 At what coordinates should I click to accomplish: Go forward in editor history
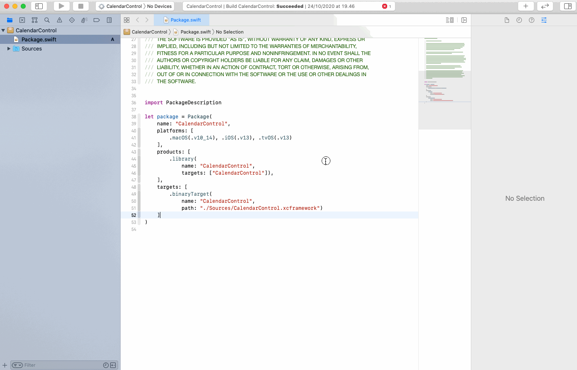147,20
